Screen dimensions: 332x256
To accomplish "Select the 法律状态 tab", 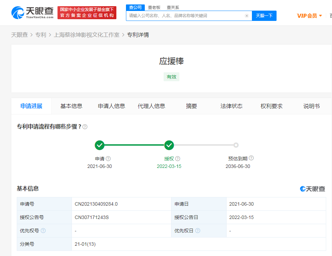I will 231,106.
